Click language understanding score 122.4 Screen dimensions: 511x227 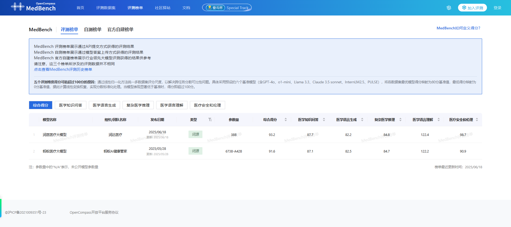[425, 135]
